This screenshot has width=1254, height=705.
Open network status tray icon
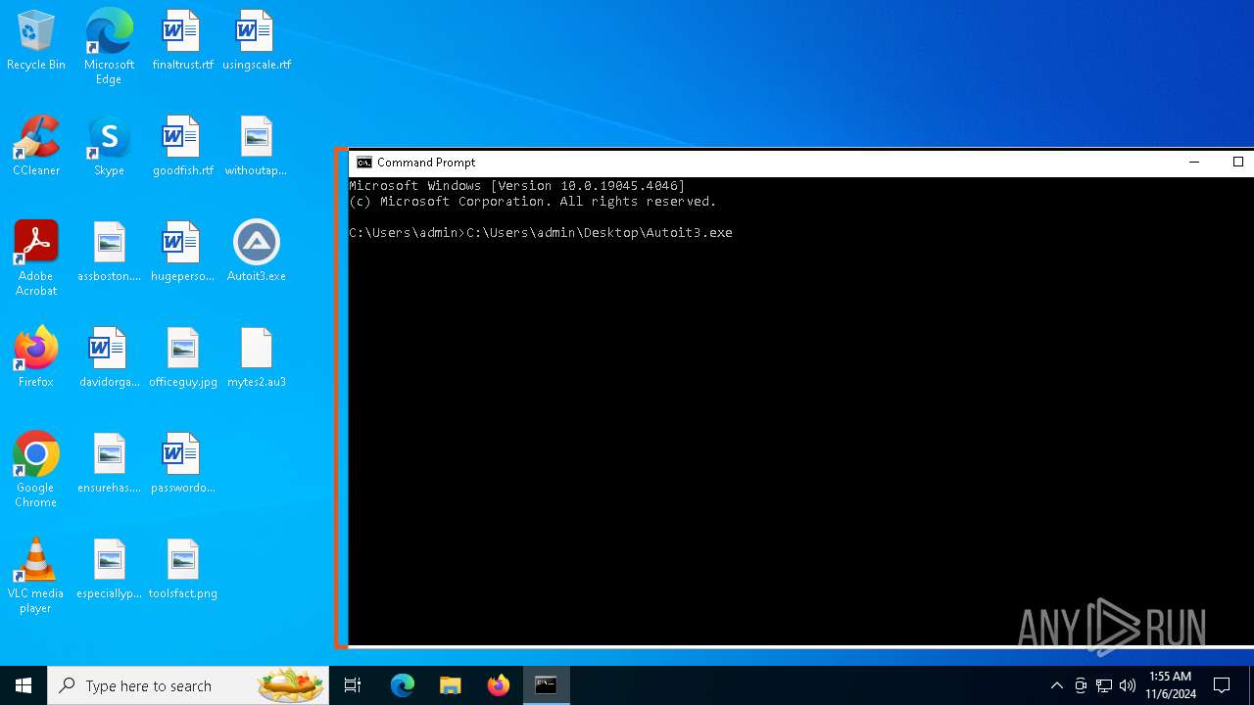coord(1104,685)
